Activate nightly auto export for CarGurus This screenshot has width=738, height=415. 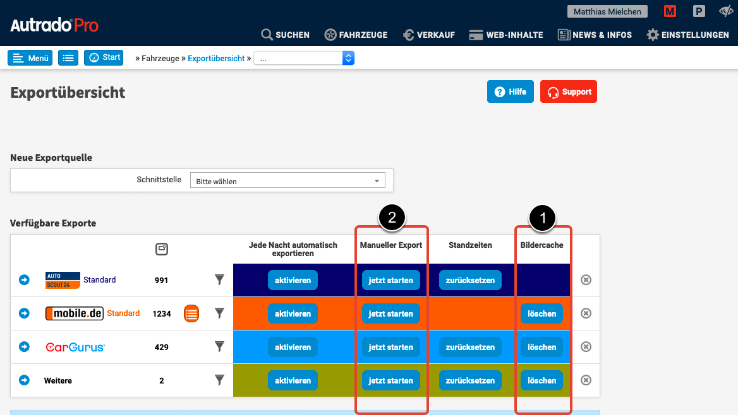coord(293,347)
